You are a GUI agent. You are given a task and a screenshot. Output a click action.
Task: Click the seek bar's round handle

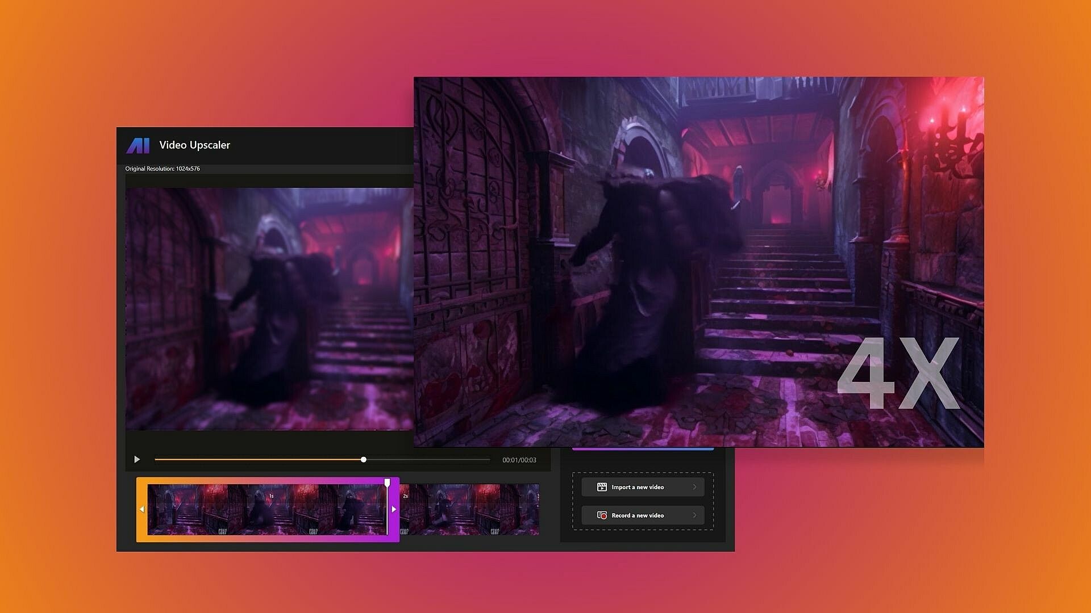click(364, 460)
